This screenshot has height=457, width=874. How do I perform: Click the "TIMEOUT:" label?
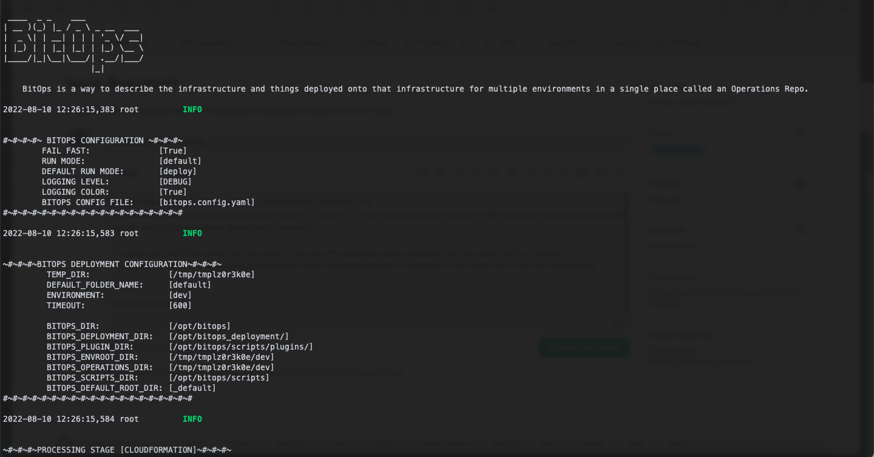[x=66, y=305]
